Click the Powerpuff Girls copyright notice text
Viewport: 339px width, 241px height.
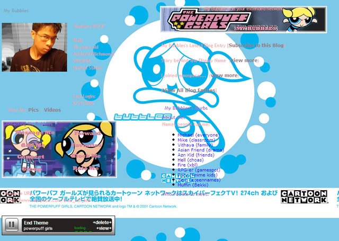(103, 206)
